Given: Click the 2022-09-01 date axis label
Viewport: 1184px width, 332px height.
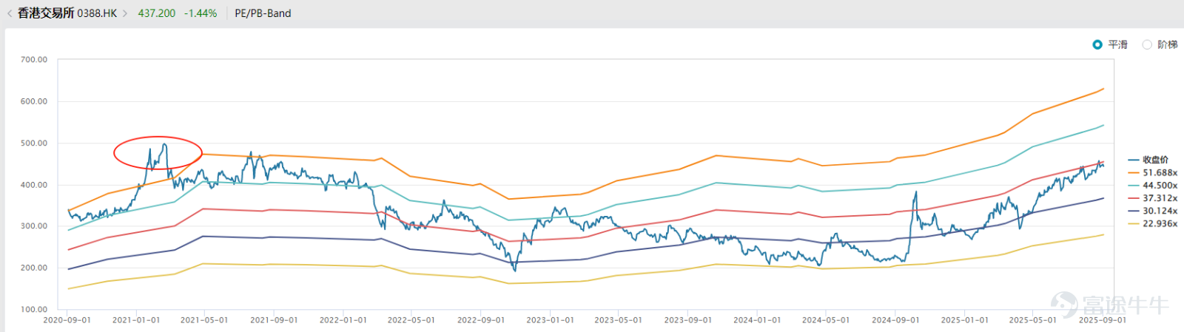Looking at the screenshot, I should tap(481, 320).
